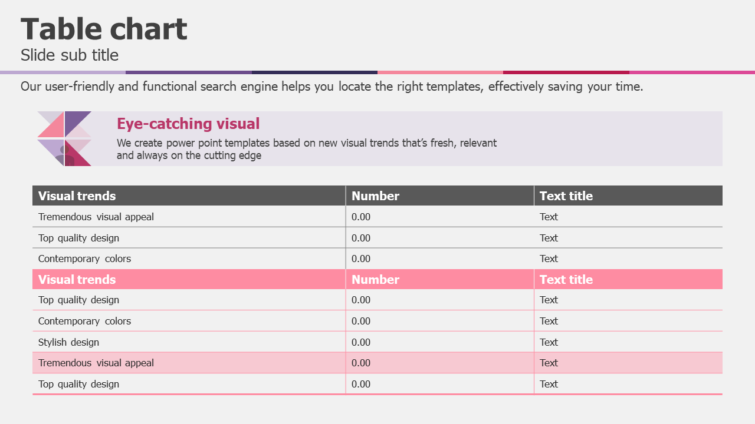
Task: Click the "Stylish design" table cell
Action: point(68,342)
